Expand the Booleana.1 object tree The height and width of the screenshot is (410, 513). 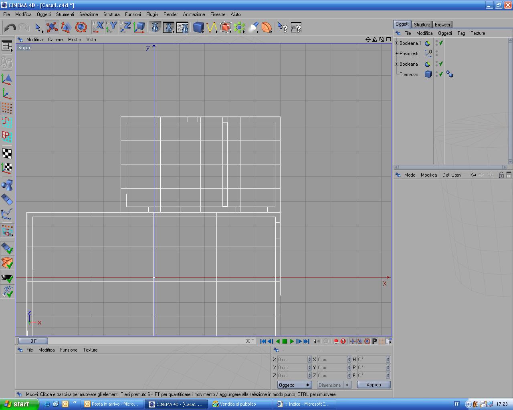click(396, 43)
